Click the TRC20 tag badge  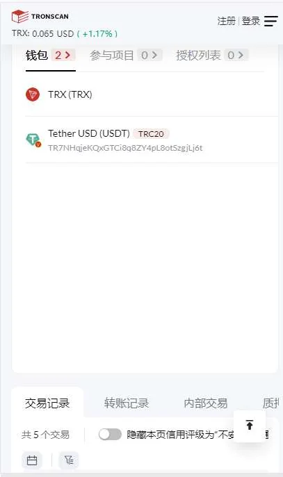pos(151,134)
